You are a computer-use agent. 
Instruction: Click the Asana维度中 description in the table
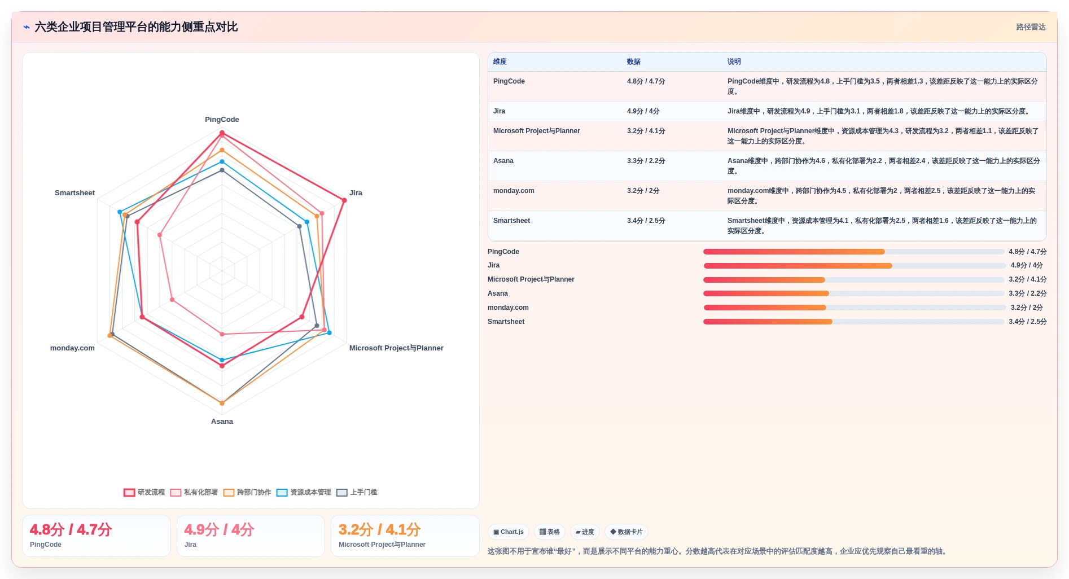tap(884, 166)
